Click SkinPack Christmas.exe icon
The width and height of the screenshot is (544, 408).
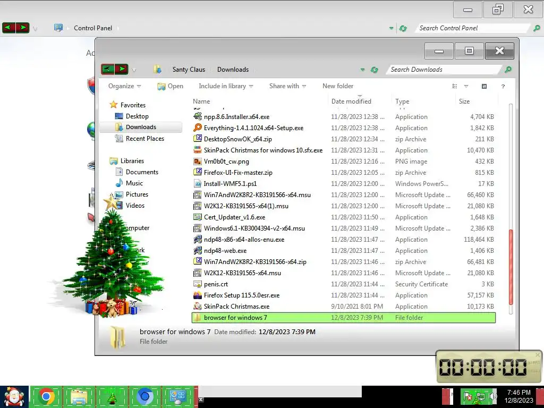198,306
